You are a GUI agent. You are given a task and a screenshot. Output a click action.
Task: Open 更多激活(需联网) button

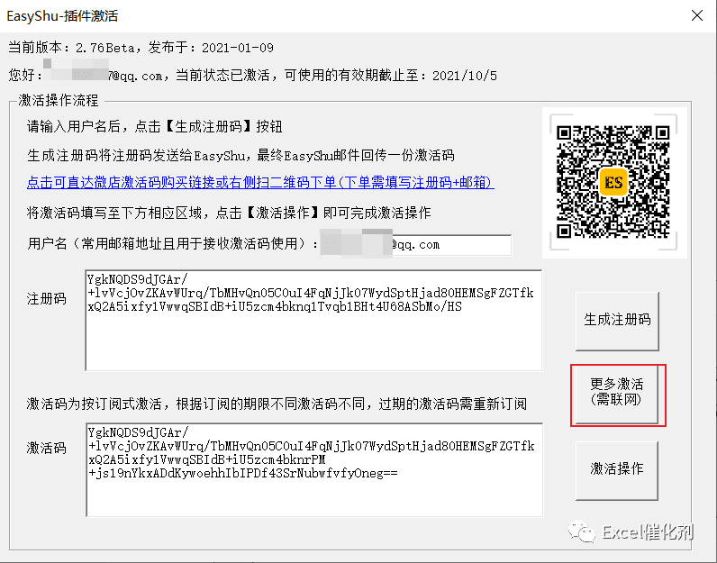coord(616,395)
